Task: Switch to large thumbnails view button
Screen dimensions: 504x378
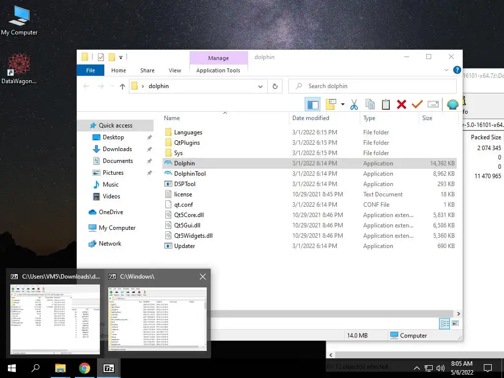Action: (x=455, y=324)
